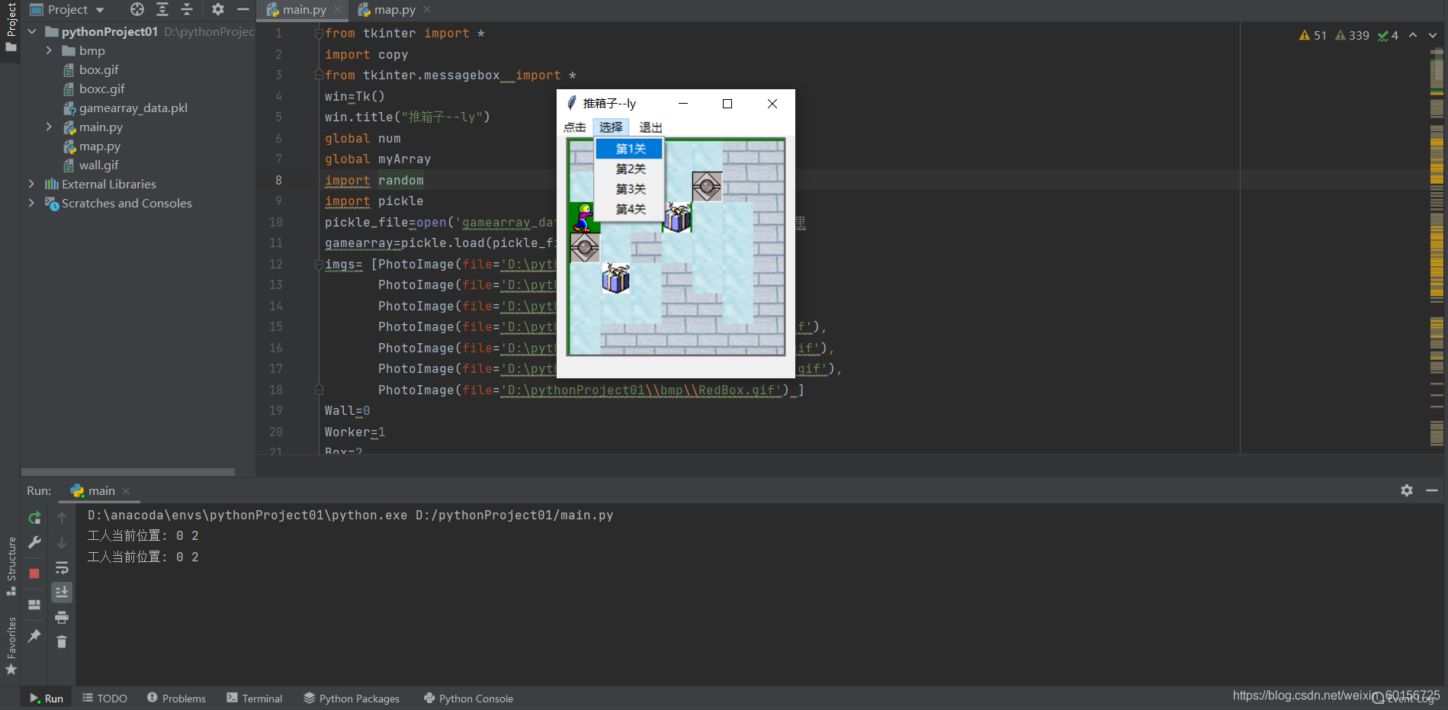Select wall.gif in project tree
1448x710 pixels.
pos(92,165)
